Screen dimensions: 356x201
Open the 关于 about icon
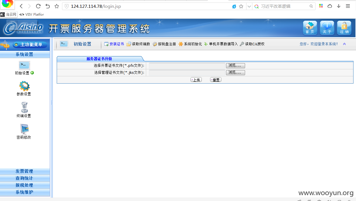[327, 28]
